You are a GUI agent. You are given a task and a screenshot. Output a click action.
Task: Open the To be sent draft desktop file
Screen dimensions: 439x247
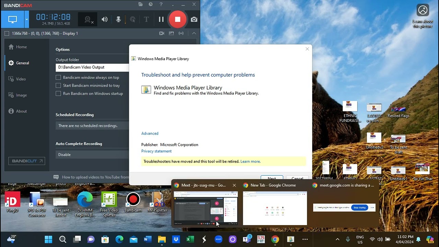click(x=398, y=144)
